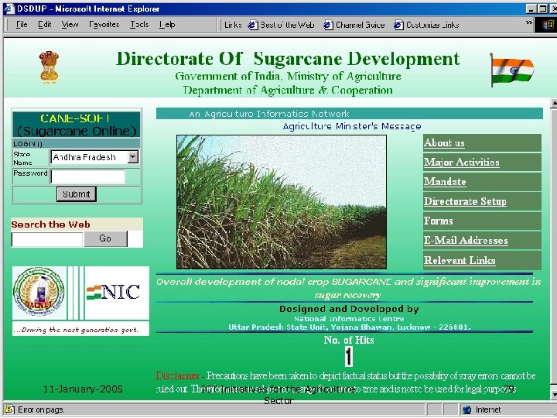This screenshot has width=557, height=418.
Task: Click 'Directorate Of Sugarcane Development' heading
Action: 288,59
